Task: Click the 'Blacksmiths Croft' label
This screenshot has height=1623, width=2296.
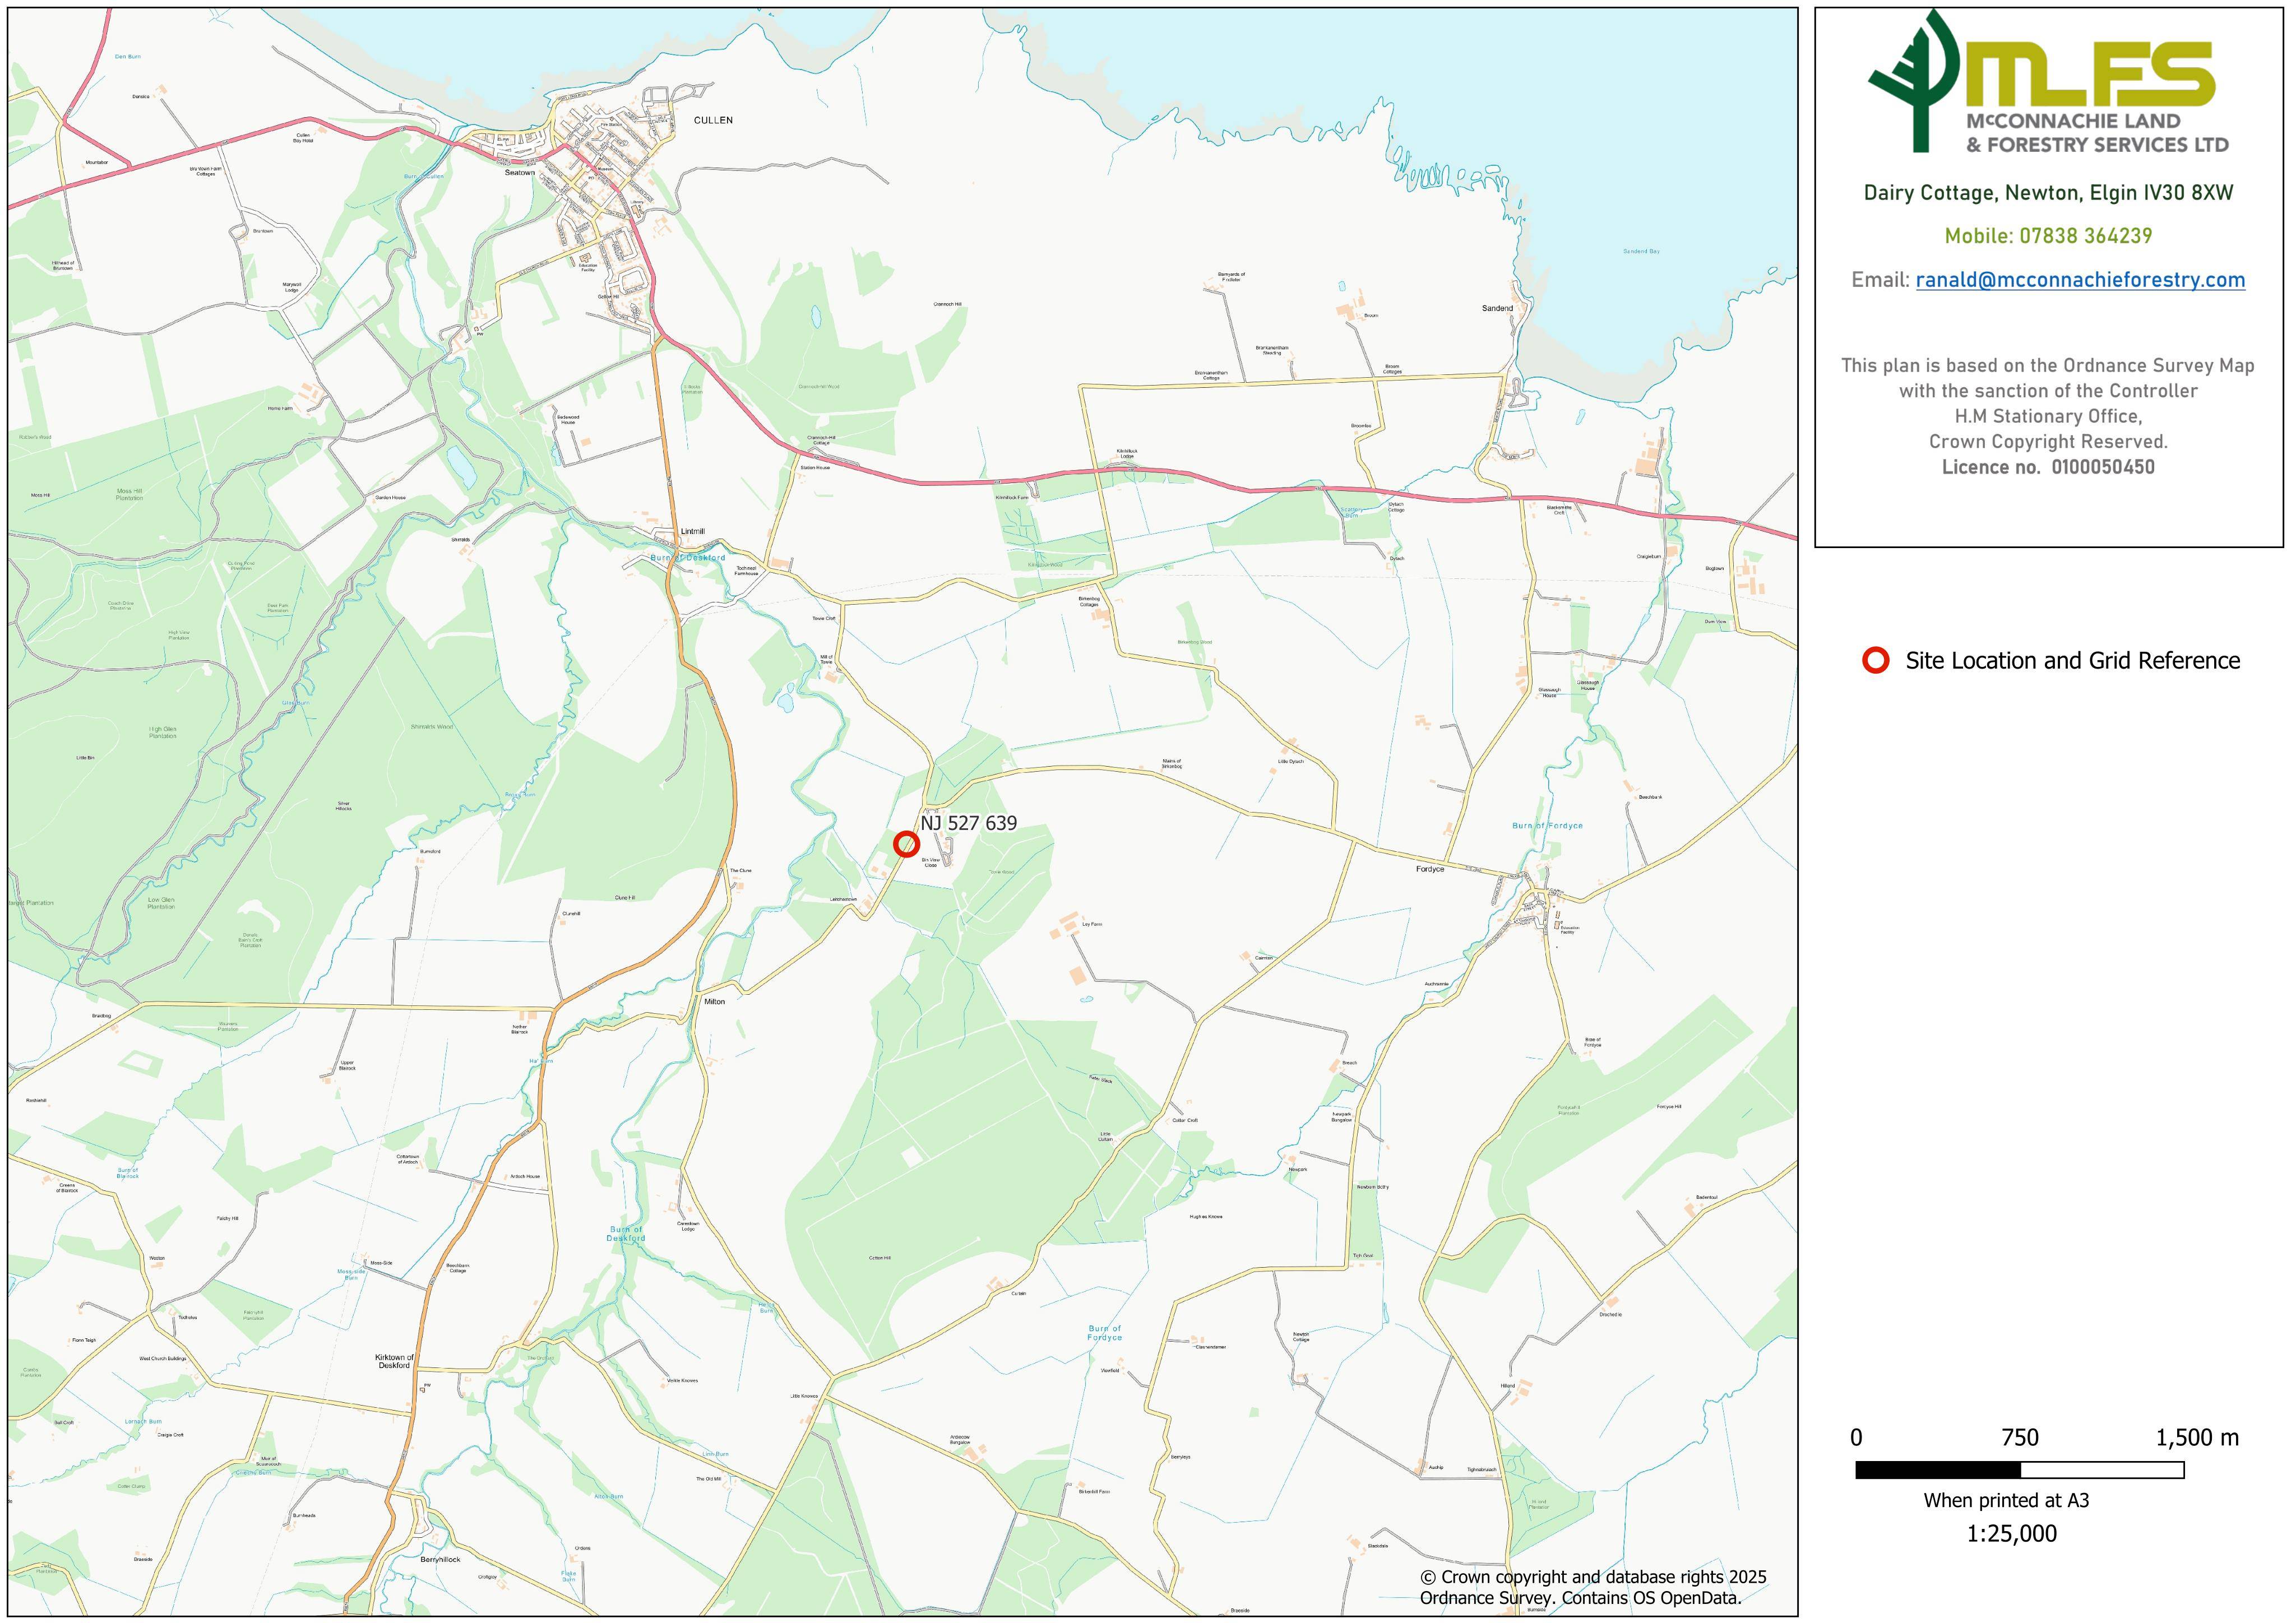Action: tap(1559, 510)
